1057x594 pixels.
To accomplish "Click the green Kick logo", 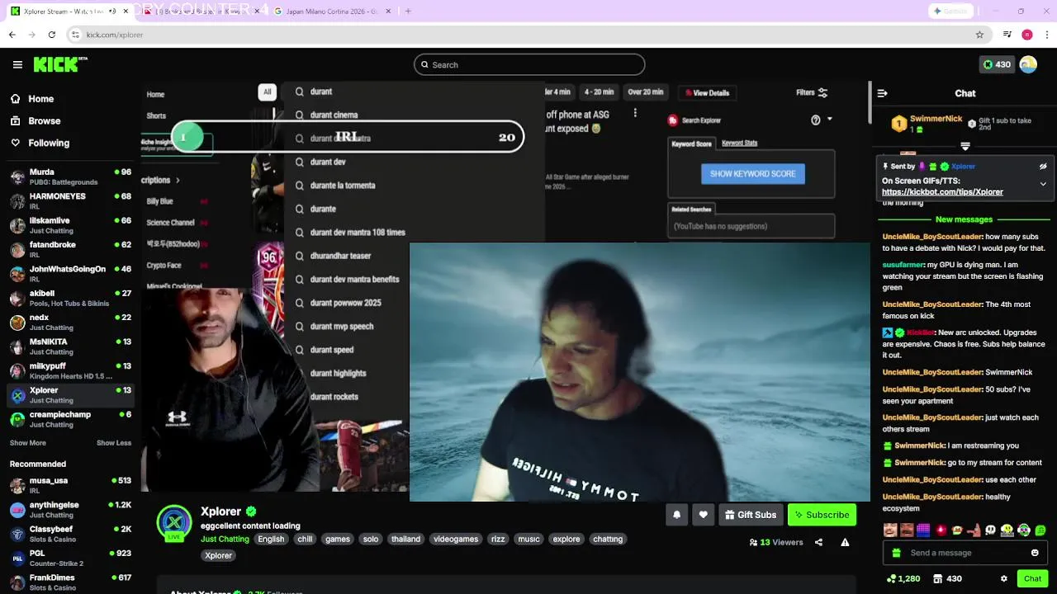I will coord(60,64).
